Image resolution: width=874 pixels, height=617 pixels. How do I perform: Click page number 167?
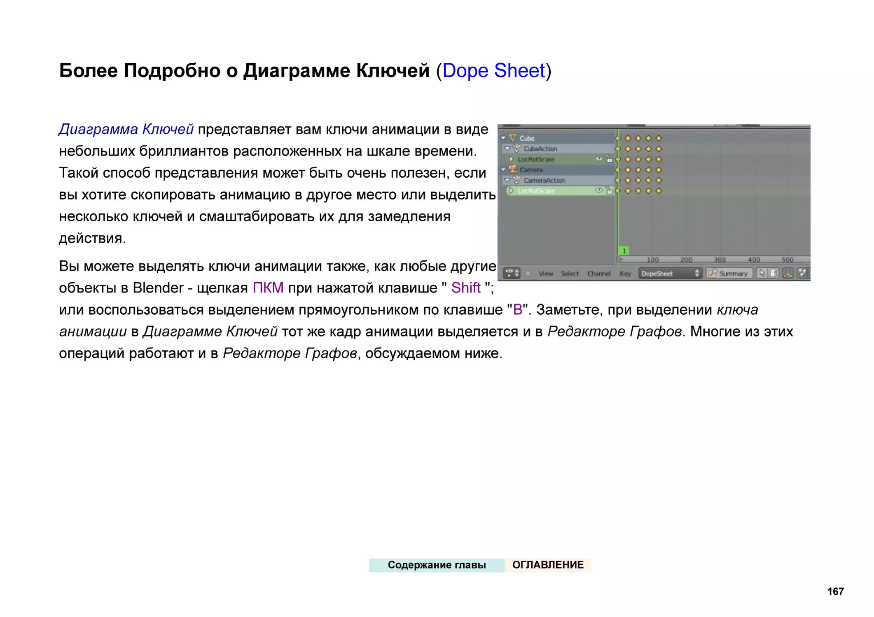(x=835, y=591)
